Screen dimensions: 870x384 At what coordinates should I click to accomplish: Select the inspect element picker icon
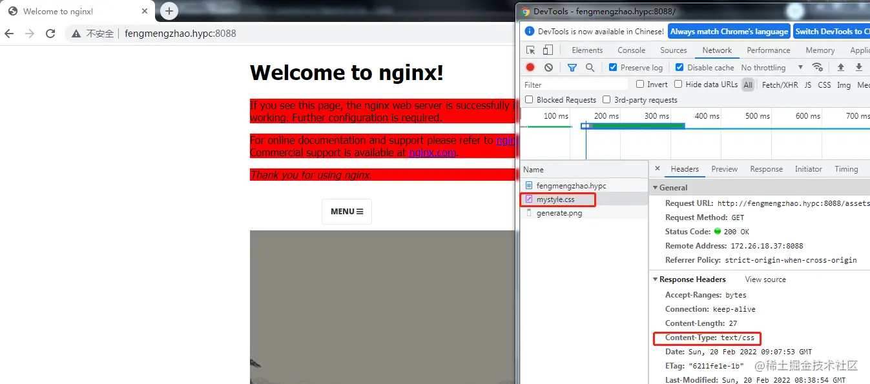tap(531, 50)
